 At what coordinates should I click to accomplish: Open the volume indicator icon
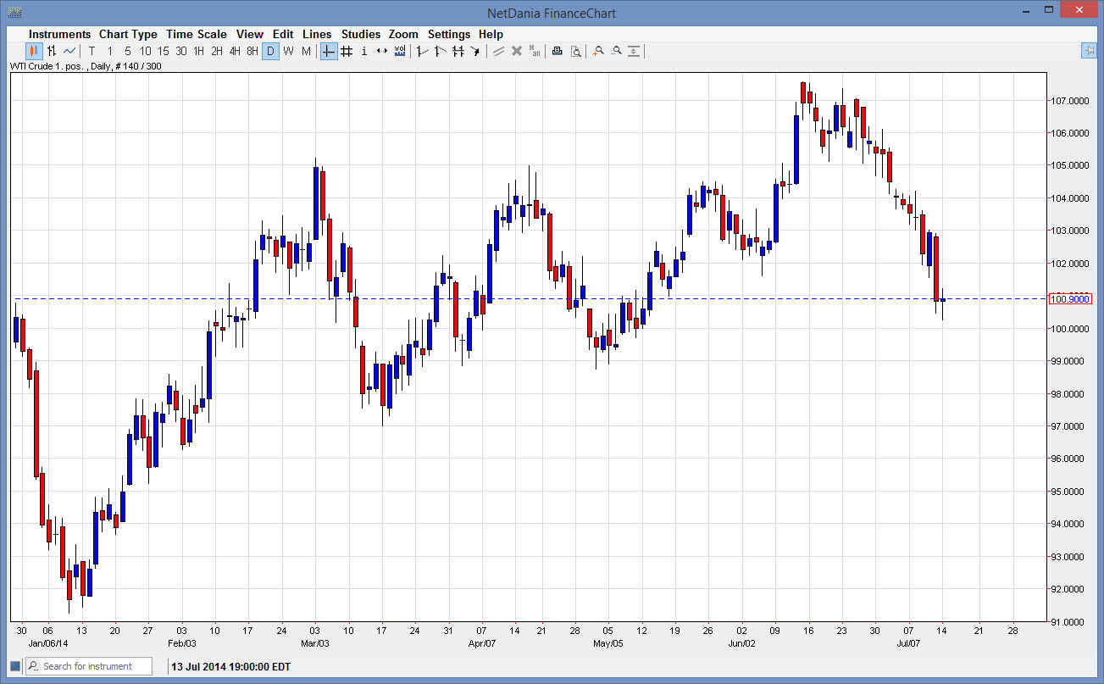[x=398, y=51]
